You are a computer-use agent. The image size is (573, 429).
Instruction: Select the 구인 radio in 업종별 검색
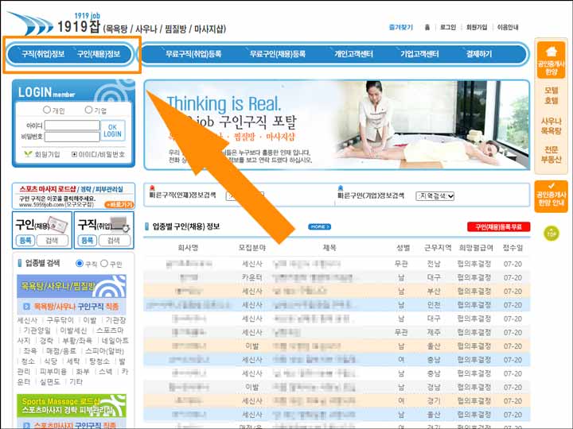[104, 264]
